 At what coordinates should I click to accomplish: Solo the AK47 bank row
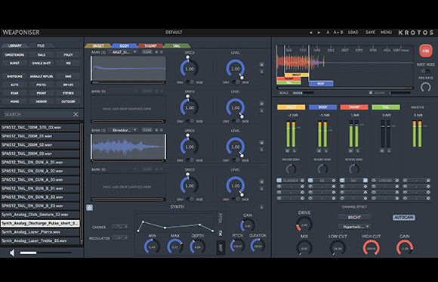click(x=261, y=72)
